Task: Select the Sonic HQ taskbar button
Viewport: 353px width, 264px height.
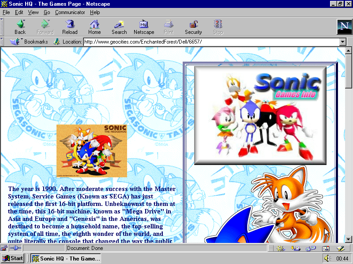Action: coord(66,258)
